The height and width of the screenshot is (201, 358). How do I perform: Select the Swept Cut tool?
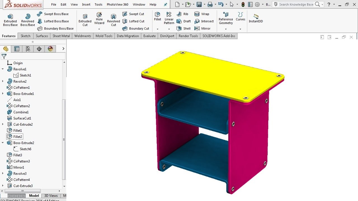[x=133, y=14]
